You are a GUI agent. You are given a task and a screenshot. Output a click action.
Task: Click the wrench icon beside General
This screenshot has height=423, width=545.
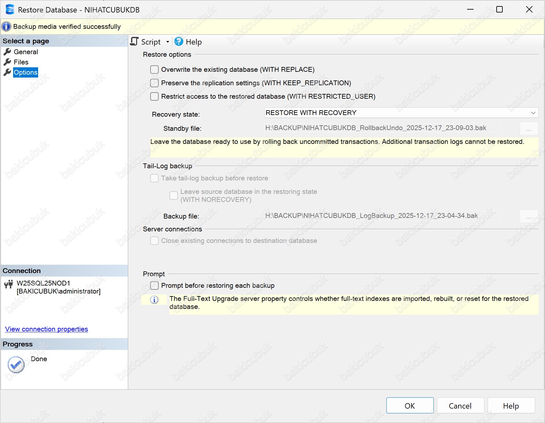pos(7,52)
